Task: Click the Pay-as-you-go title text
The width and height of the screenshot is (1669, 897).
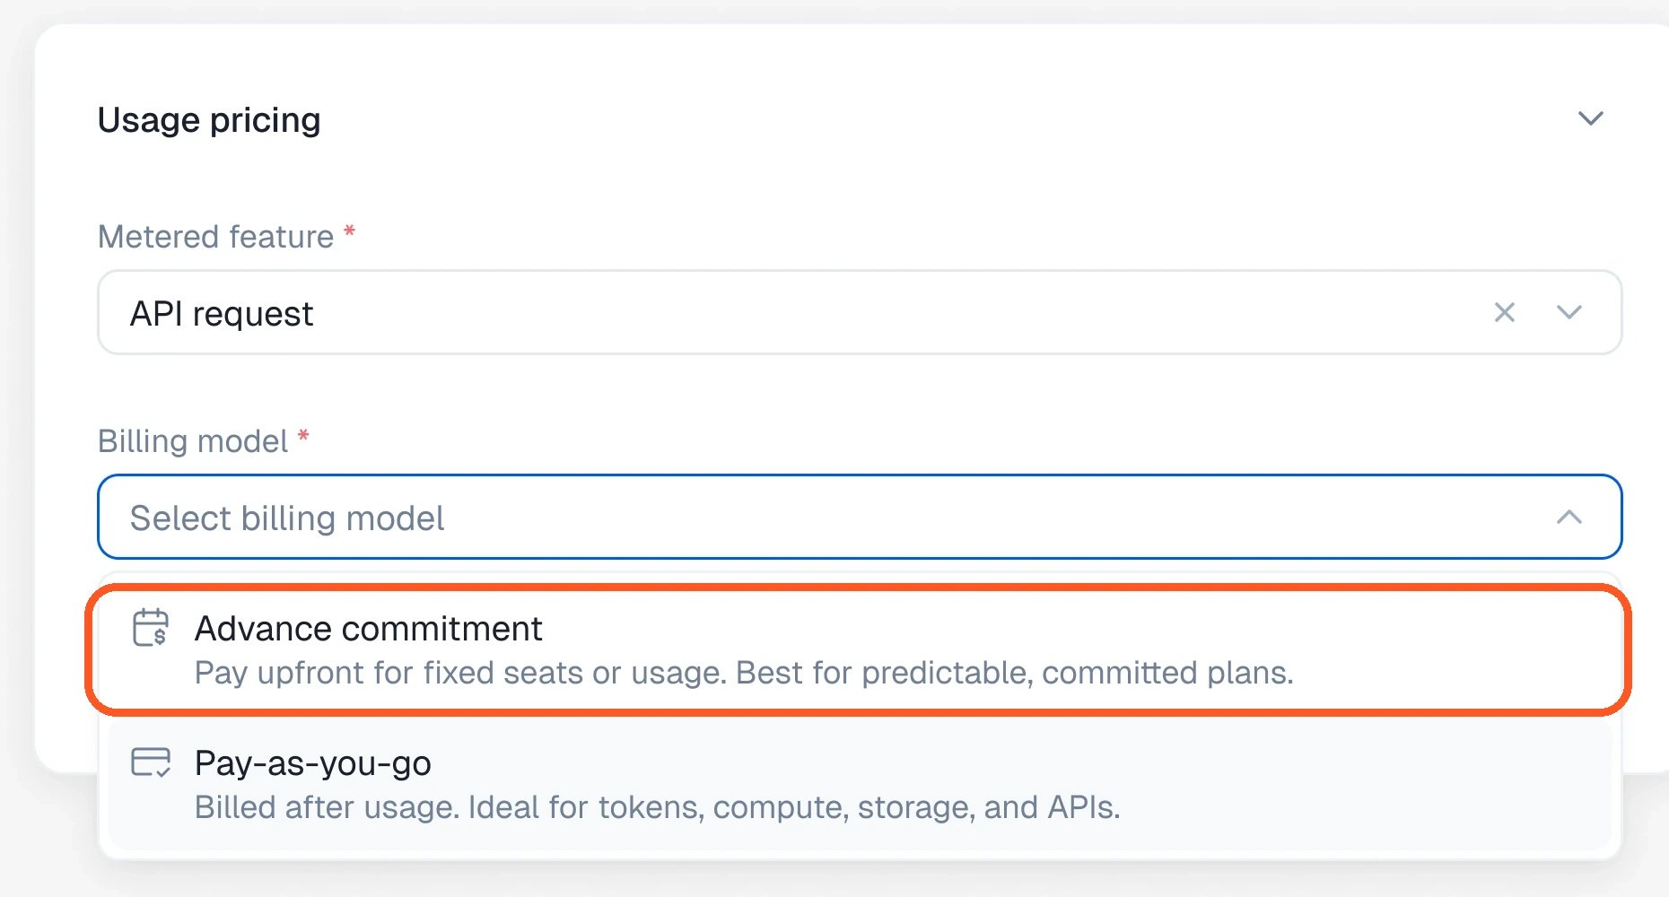Action: pyautogui.click(x=313, y=763)
